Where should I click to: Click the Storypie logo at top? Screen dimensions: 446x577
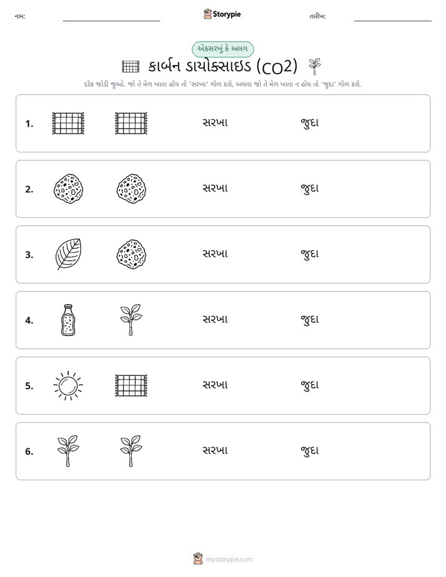222,14
